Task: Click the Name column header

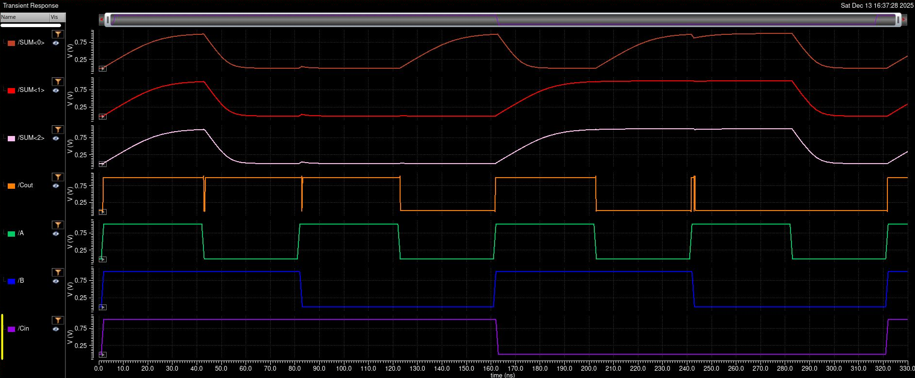Action: pyautogui.click(x=25, y=17)
